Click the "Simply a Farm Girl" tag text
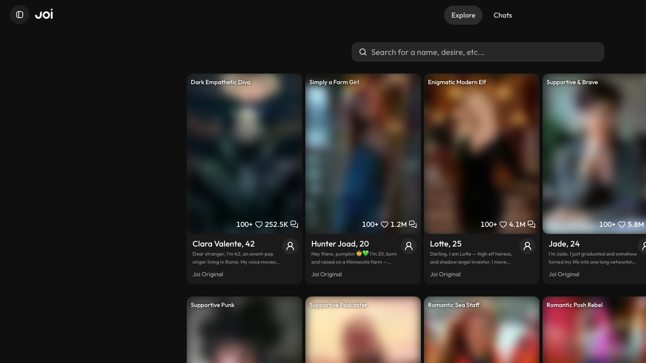Screen dimensions: 646x363 [x=334, y=82]
